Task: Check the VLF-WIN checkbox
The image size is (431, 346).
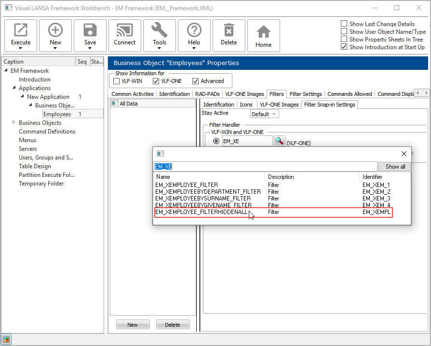Action: pos(116,81)
